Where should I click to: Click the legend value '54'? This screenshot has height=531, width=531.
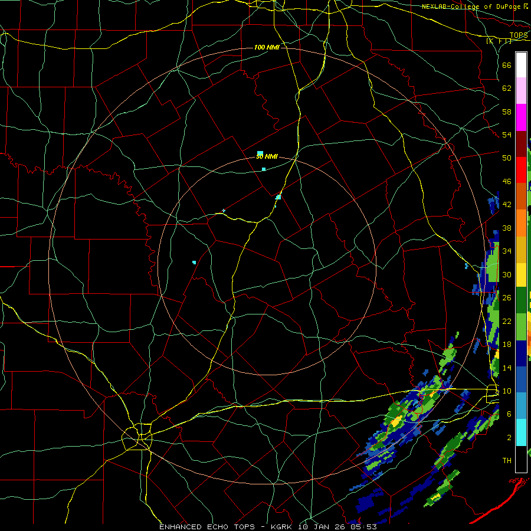507,135
